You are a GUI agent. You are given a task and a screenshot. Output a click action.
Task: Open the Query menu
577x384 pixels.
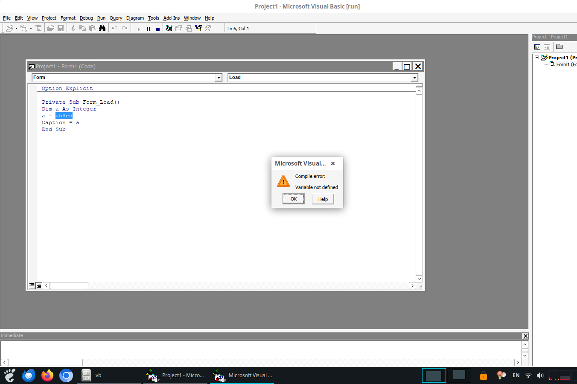116,18
